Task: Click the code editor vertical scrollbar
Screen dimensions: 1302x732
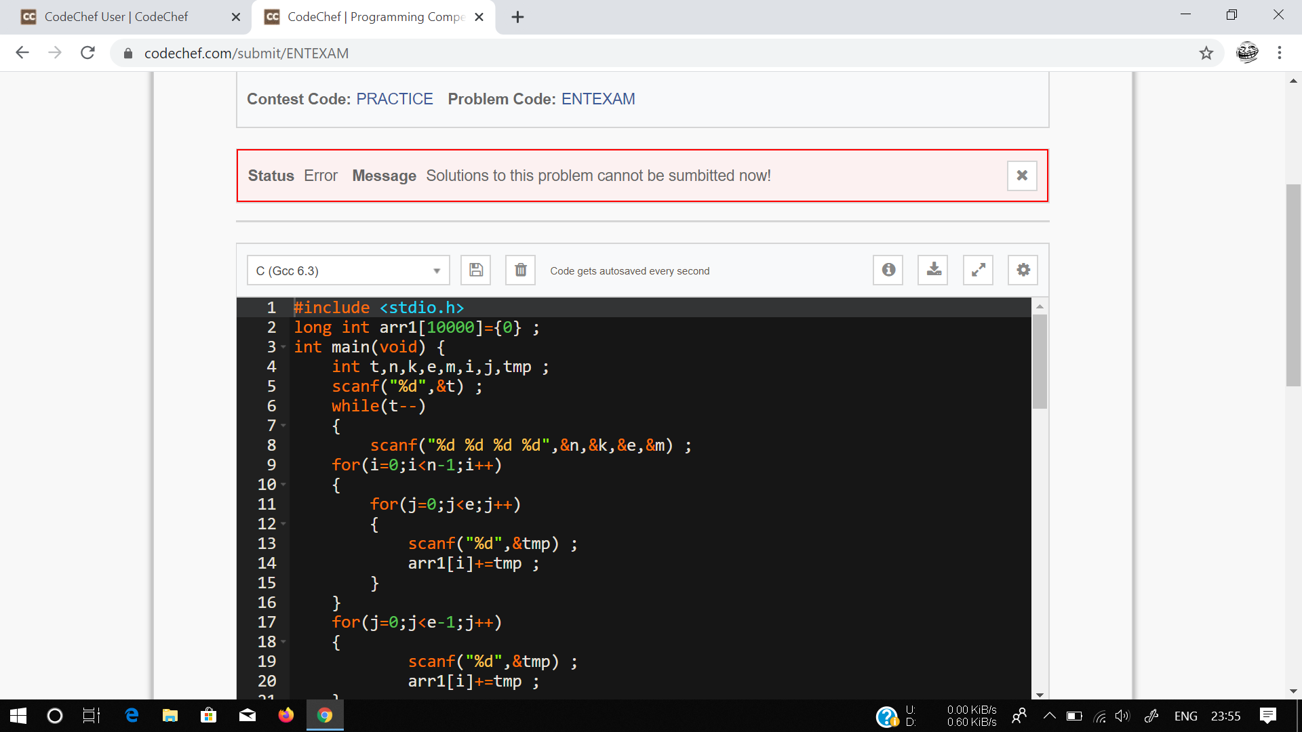Action: pos(1040,363)
